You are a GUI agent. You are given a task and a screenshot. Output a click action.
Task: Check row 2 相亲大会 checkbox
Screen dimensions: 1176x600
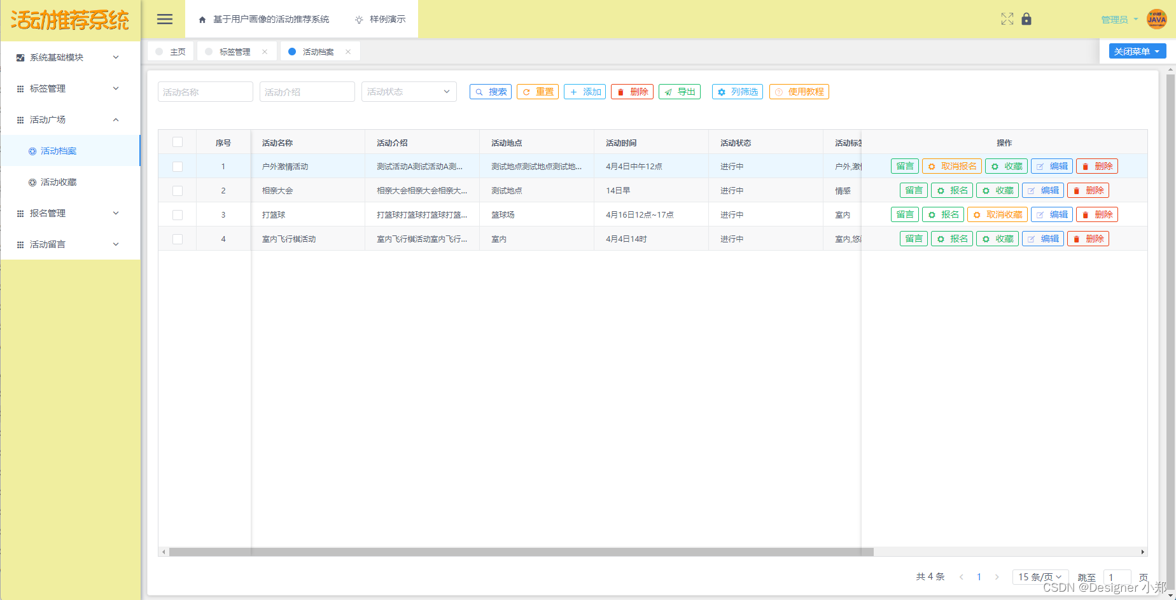point(178,191)
